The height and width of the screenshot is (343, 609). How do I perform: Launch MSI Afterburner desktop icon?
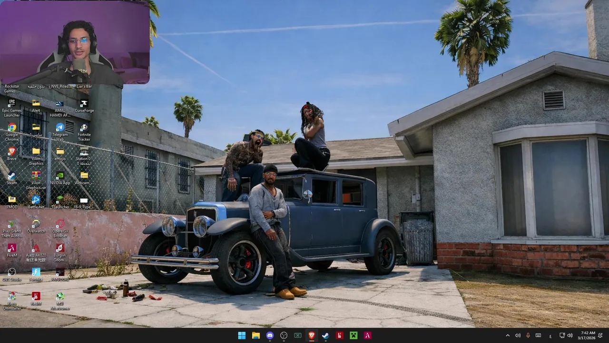point(60,301)
